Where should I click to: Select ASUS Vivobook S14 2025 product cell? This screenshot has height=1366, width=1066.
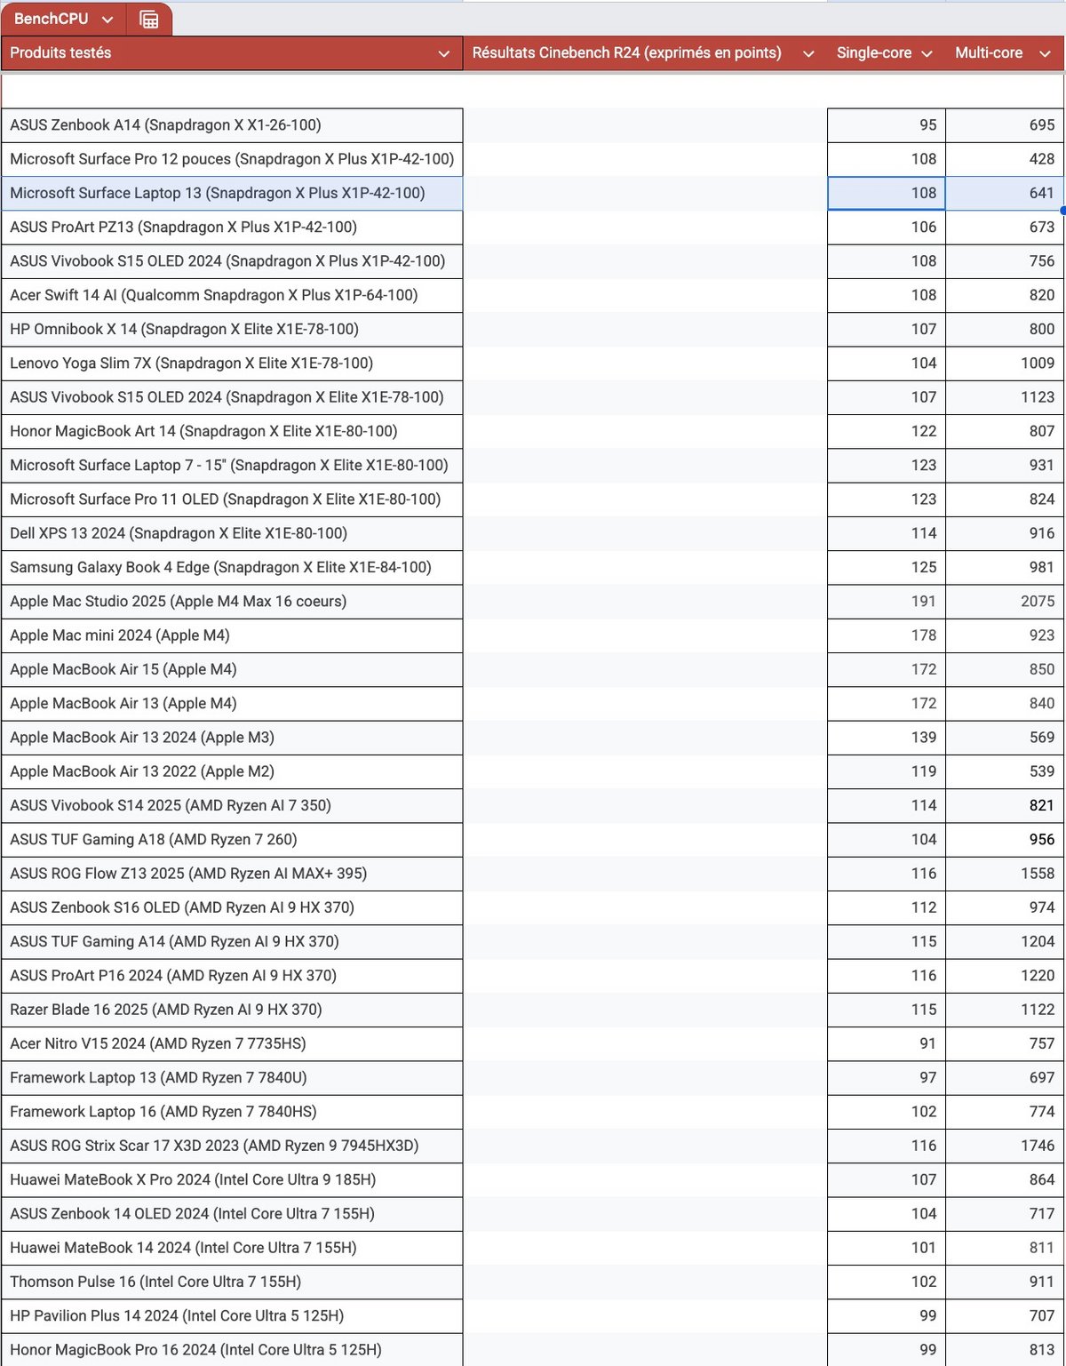(x=232, y=805)
